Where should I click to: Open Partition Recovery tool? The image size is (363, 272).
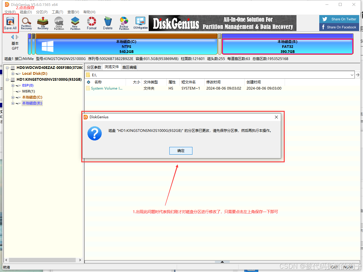[x=26, y=23]
